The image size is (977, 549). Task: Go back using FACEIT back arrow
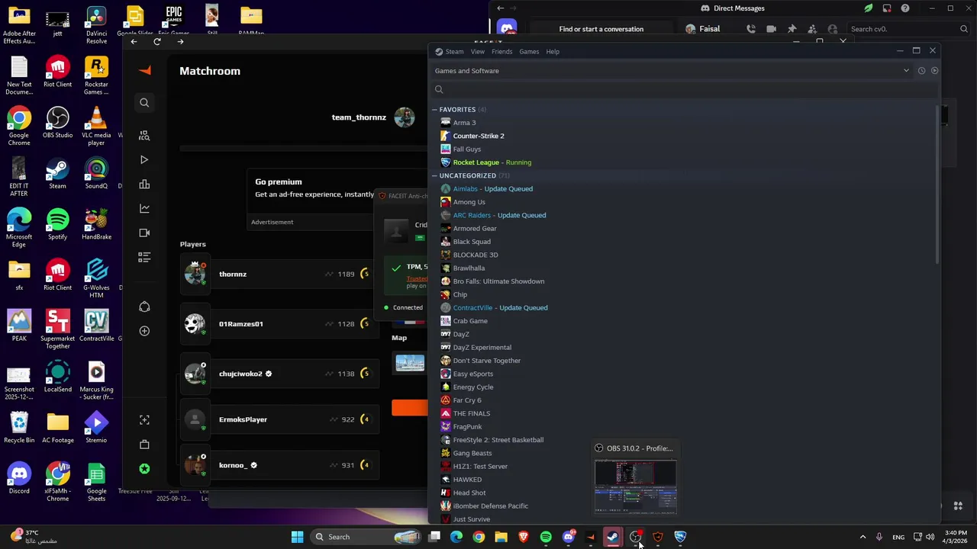[134, 41]
